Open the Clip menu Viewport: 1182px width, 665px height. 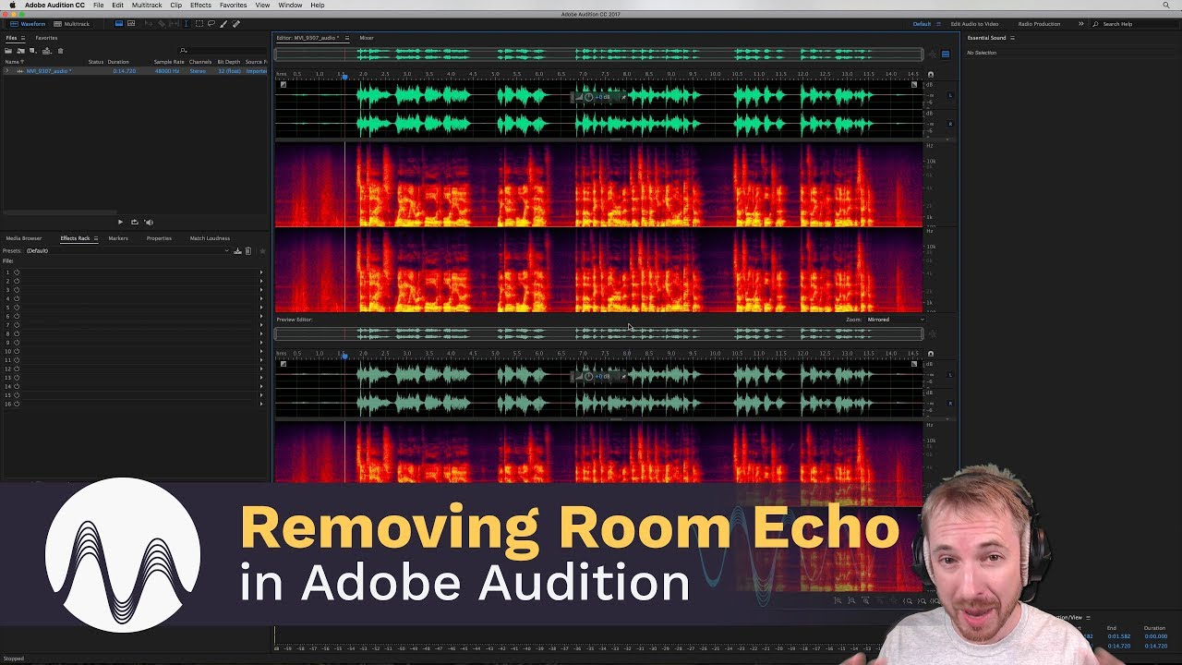click(175, 6)
